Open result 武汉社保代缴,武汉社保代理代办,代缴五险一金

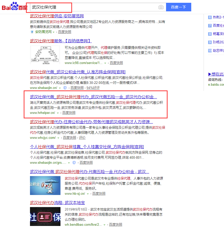89,172
